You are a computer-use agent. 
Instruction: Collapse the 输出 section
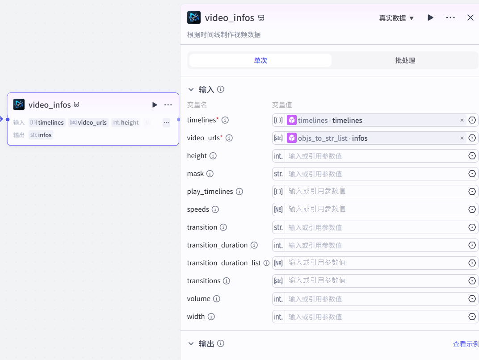(x=191, y=343)
